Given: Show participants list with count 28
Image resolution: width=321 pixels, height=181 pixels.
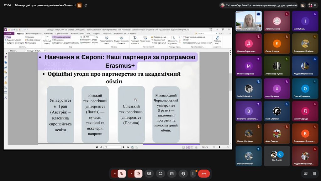Looking at the screenshot, I should [313, 5].
